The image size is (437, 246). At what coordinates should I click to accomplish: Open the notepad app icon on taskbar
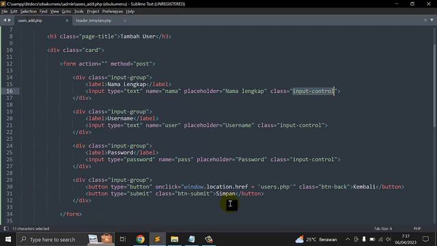(191, 239)
